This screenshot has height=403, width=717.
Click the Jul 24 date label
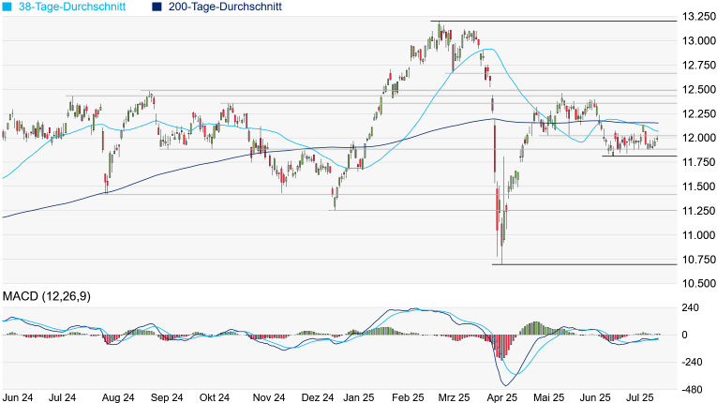click(x=62, y=397)
